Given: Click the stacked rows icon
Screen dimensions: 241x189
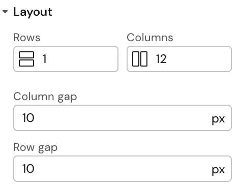Looking at the screenshot, I should point(26,59).
